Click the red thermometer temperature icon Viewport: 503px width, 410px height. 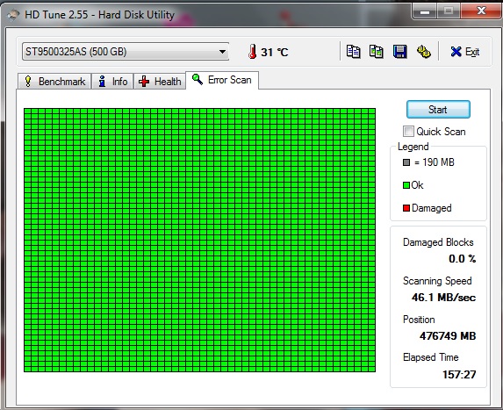[x=253, y=51]
